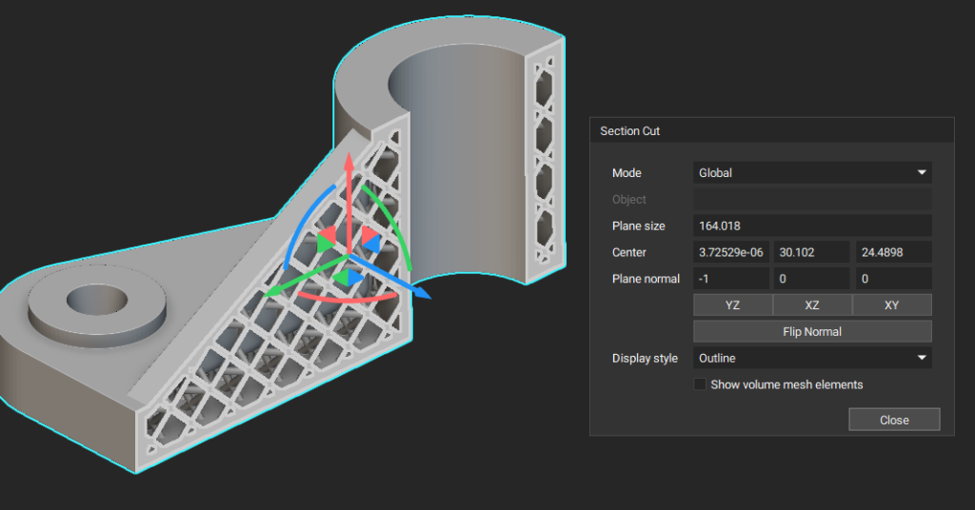
Task: Open the Mode dropdown showing Global
Action: [812, 172]
